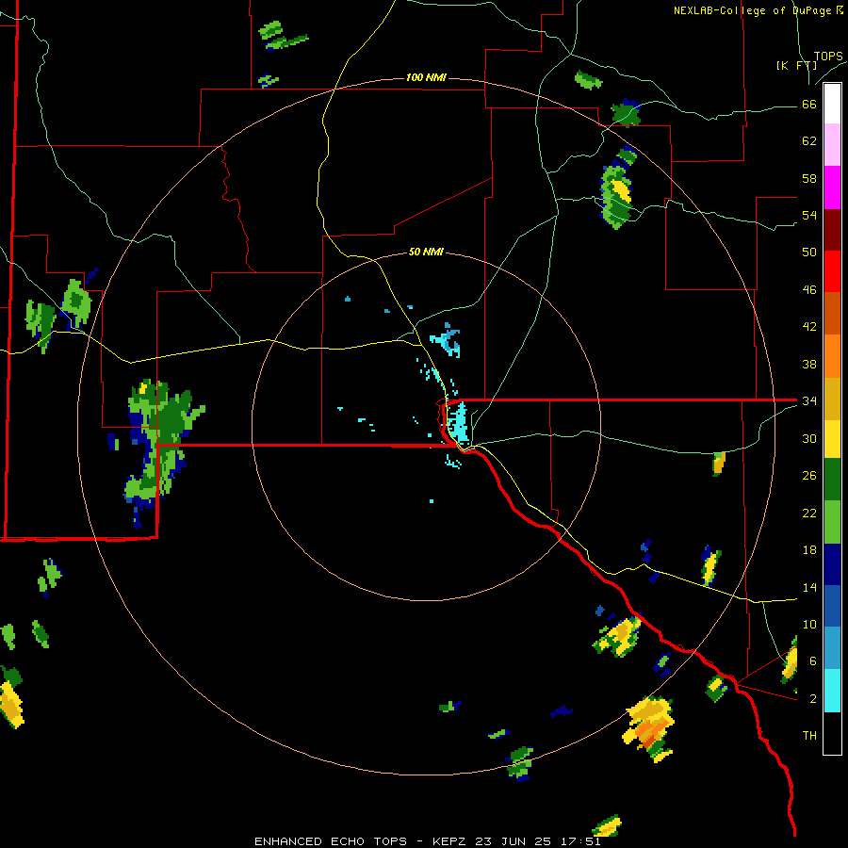848x848 pixels.
Task: Click 'ENHANCED ECHO TOPS - KEPZ' caption
Action: pos(360,841)
